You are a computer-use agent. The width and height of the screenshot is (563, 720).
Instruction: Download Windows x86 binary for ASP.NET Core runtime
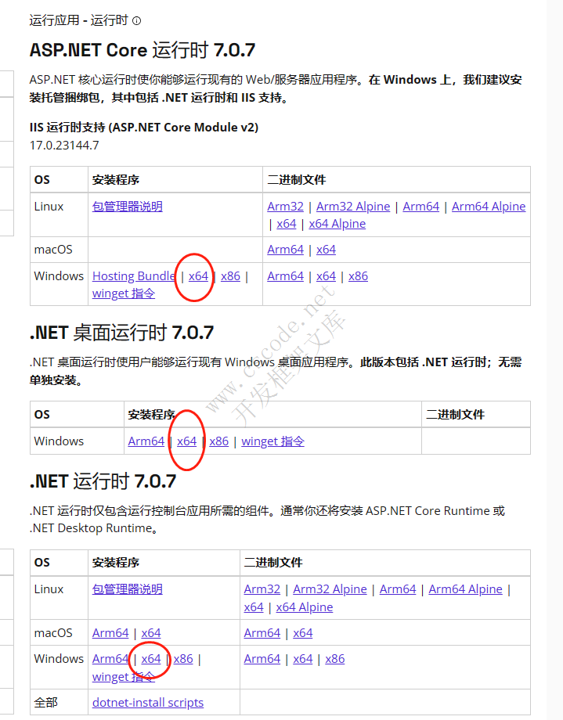(x=358, y=276)
